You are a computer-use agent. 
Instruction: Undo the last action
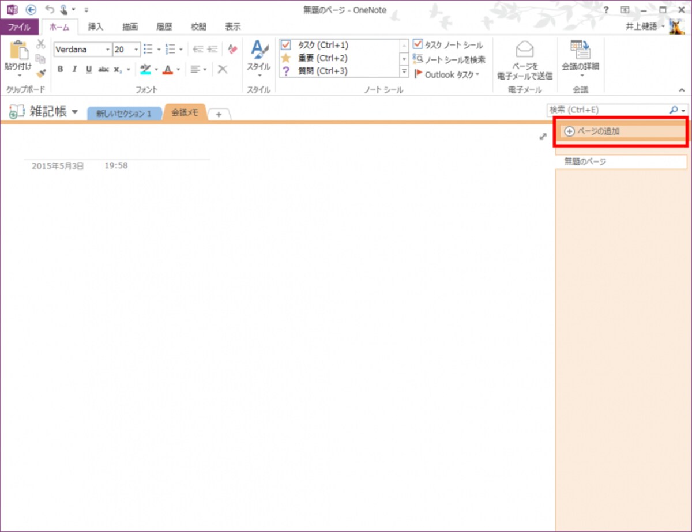tap(50, 10)
